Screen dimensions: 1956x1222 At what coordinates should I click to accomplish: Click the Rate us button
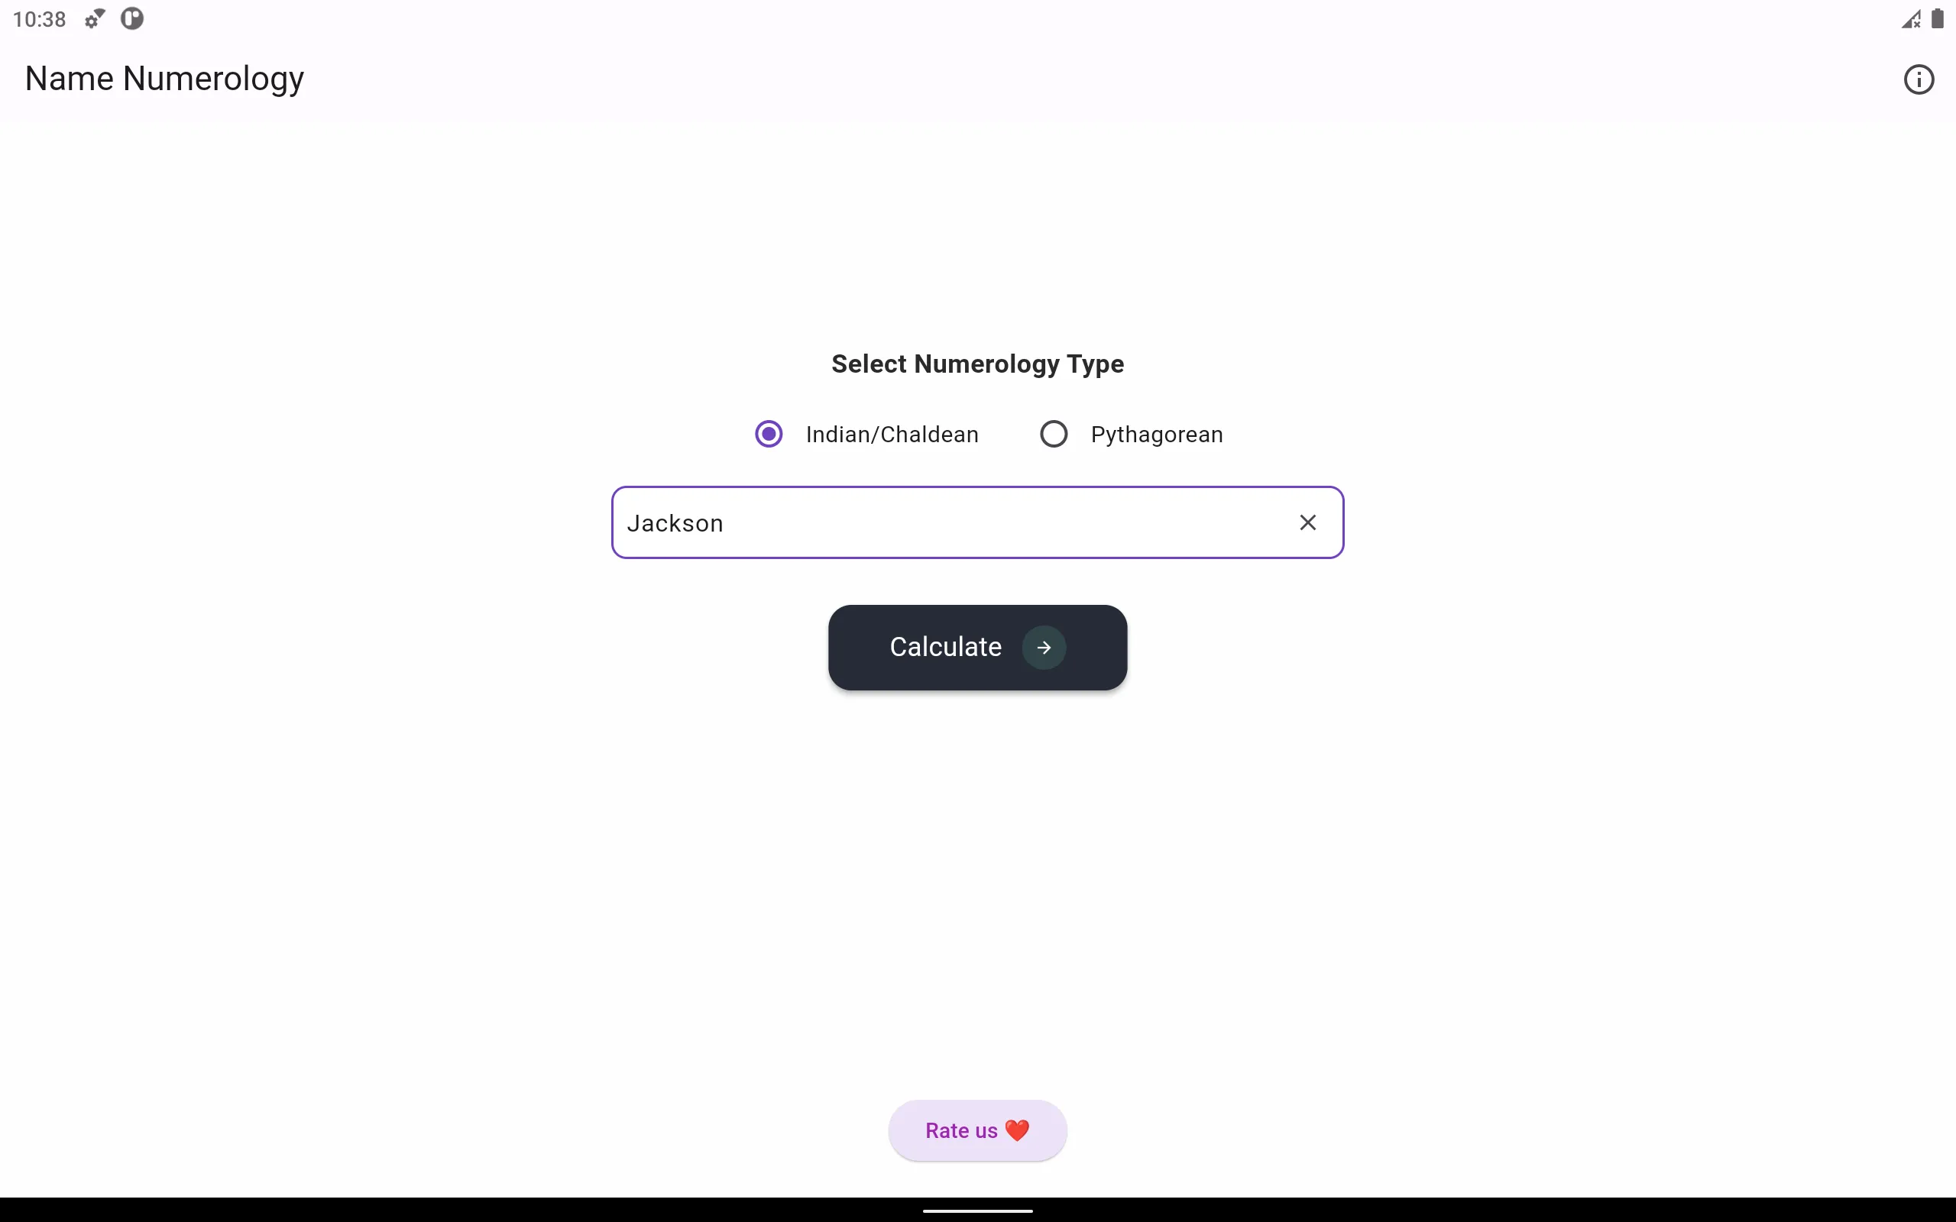977,1130
